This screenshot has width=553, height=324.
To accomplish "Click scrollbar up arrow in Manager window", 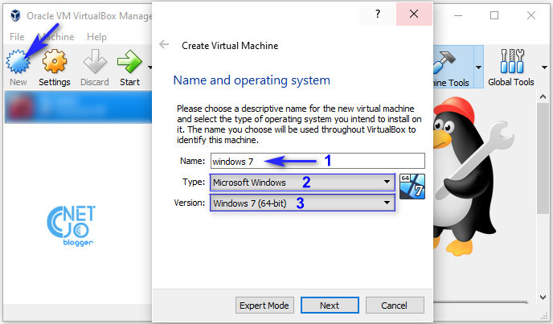I will [543, 96].
